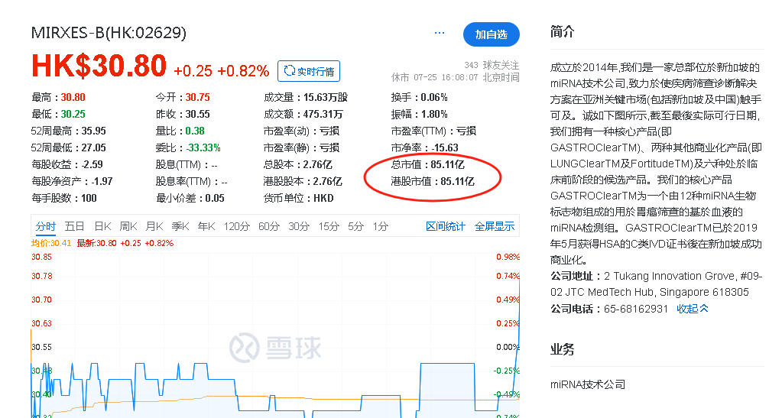
Task: Click the 加自选 button
Action: click(x=492, y=34)
